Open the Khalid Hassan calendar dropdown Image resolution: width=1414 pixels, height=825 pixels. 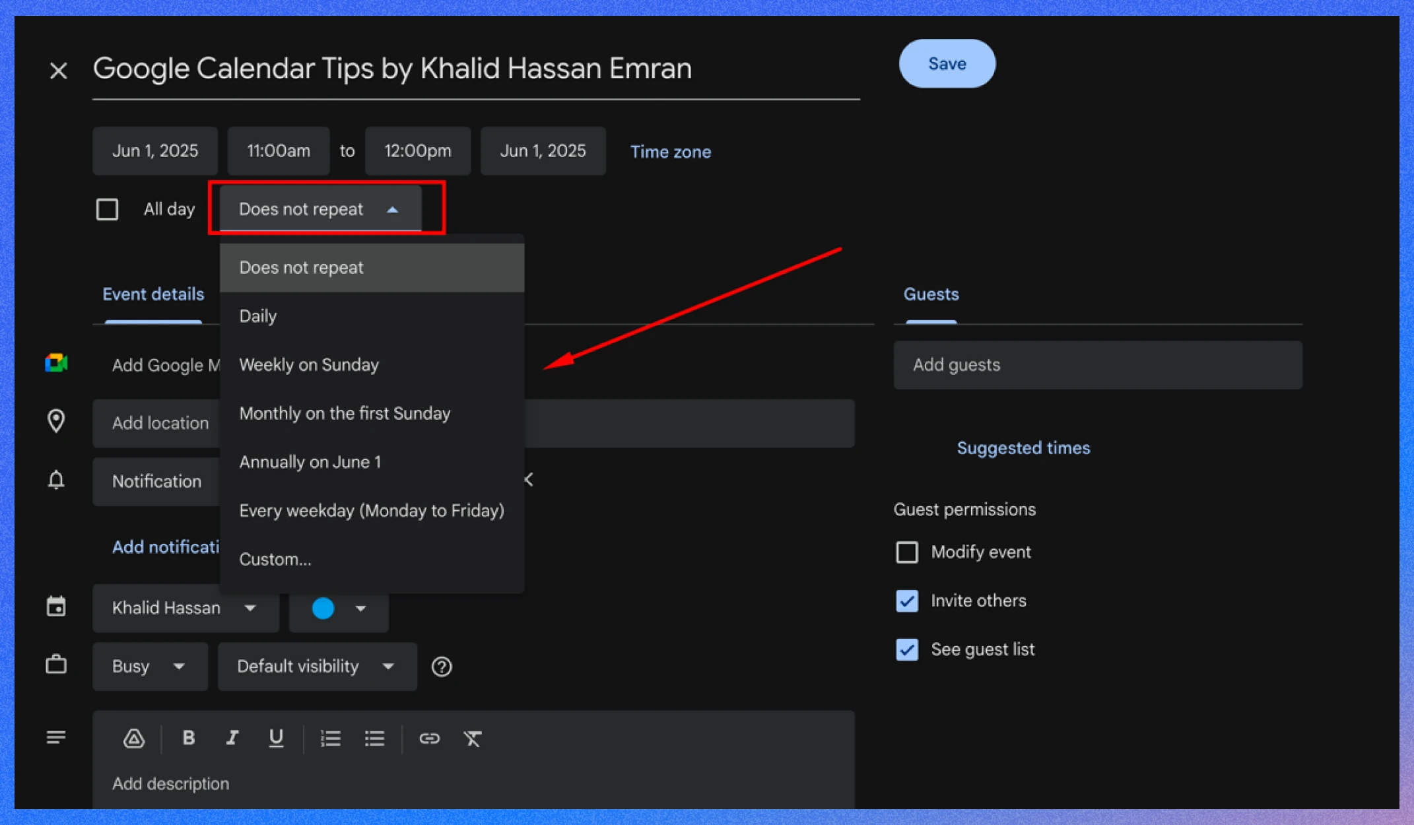[185, 608]
